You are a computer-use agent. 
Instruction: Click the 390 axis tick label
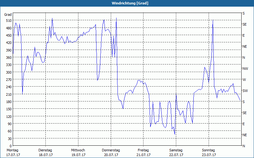click(9, 50)
